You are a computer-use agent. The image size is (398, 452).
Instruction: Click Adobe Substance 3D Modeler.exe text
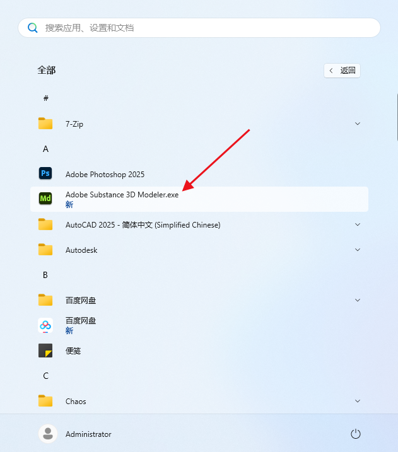click(122, 195)
